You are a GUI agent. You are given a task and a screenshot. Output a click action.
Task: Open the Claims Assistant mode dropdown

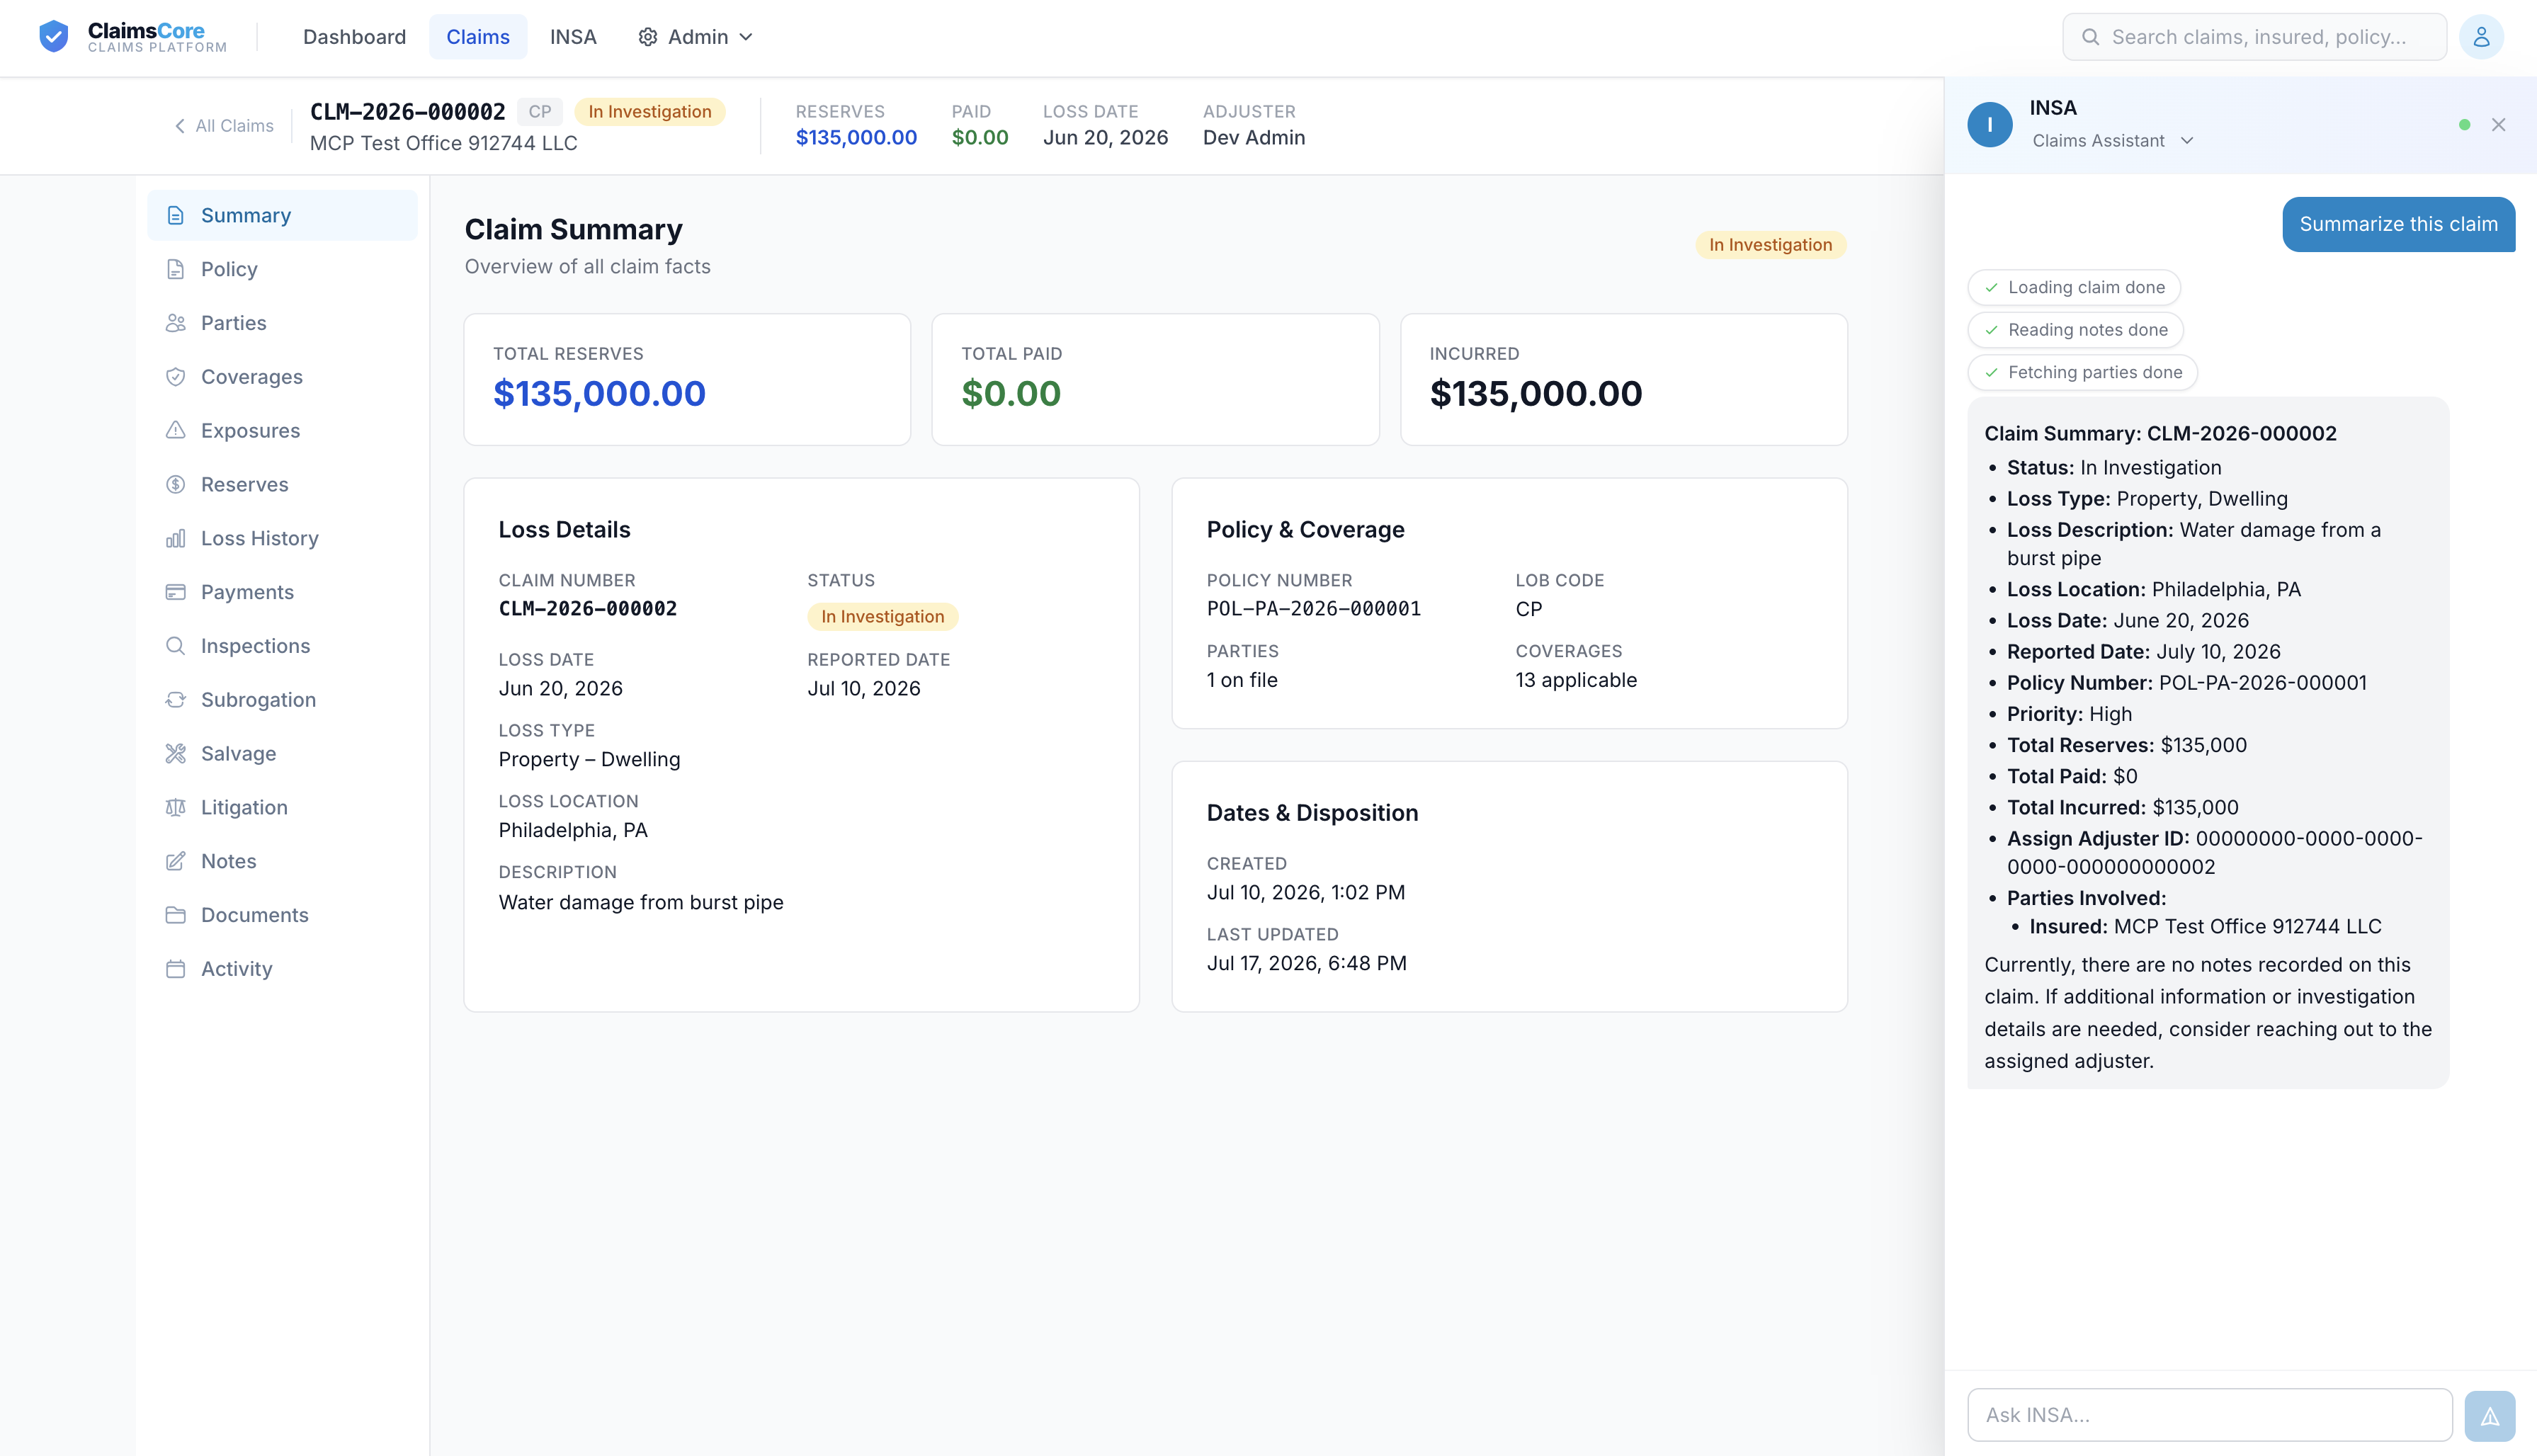pyautogui.click(x=2113, y=141)
